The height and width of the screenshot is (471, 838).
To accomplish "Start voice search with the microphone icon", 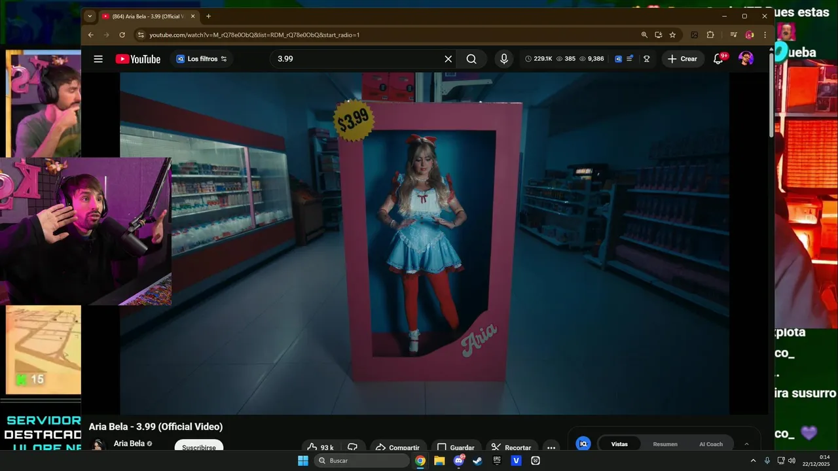I will point(503,59).
